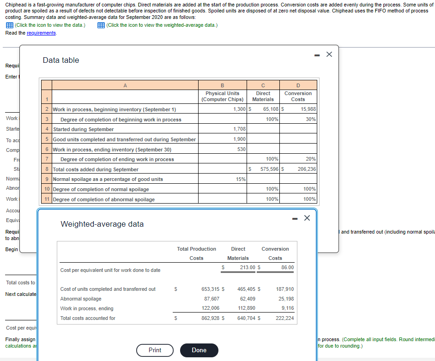Viewport: 435px width, 361px height.
Task: Close the Data table dialog
Action: [329, 54]
